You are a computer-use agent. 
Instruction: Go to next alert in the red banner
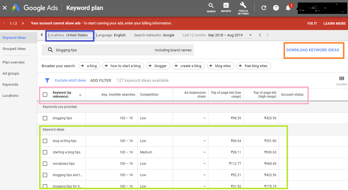tap(23, 23)
